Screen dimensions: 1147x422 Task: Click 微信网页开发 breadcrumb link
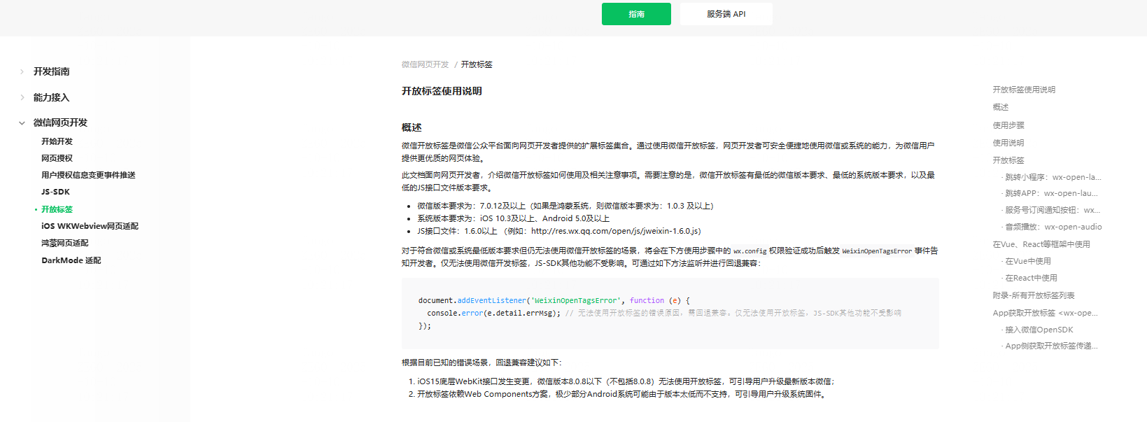pyautogui.click(x=425, y=64)
